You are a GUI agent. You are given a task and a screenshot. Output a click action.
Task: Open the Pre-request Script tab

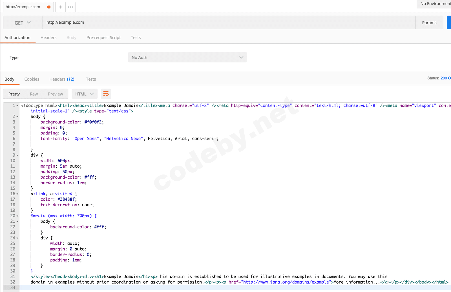coord(103,37)
